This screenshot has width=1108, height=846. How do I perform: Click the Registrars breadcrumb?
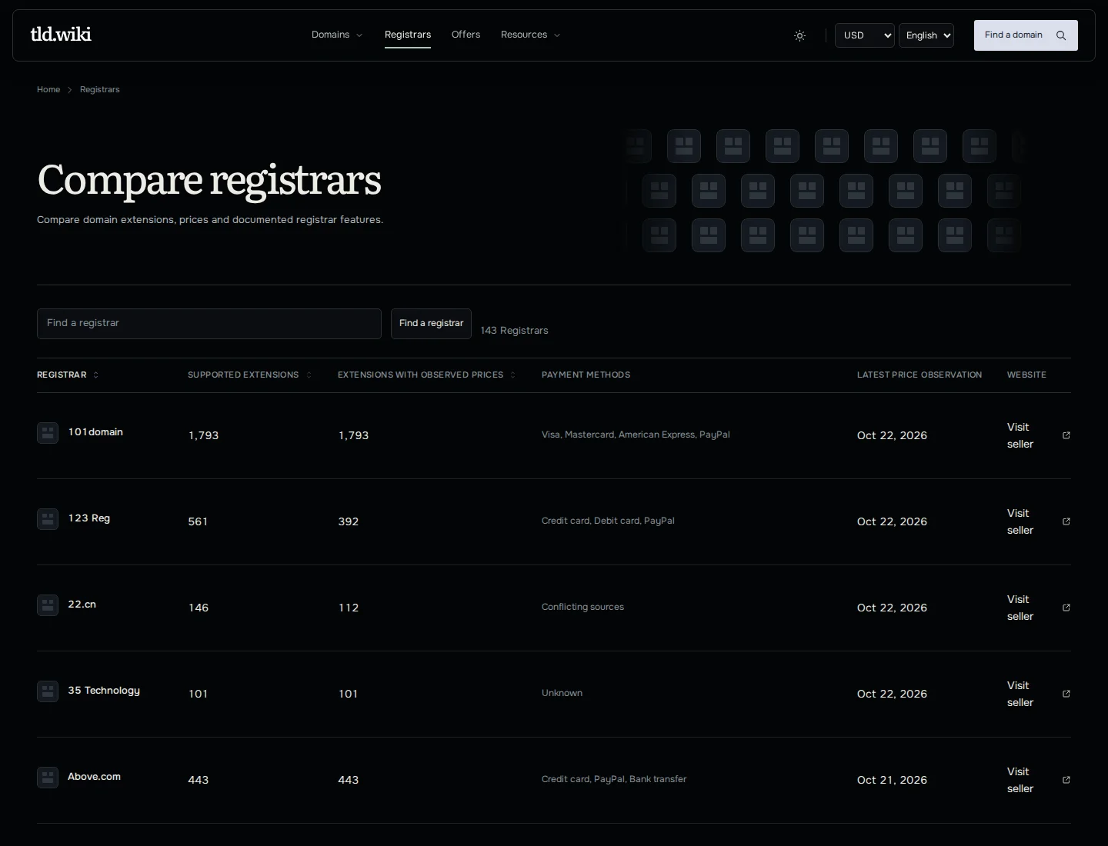point(100,90)
